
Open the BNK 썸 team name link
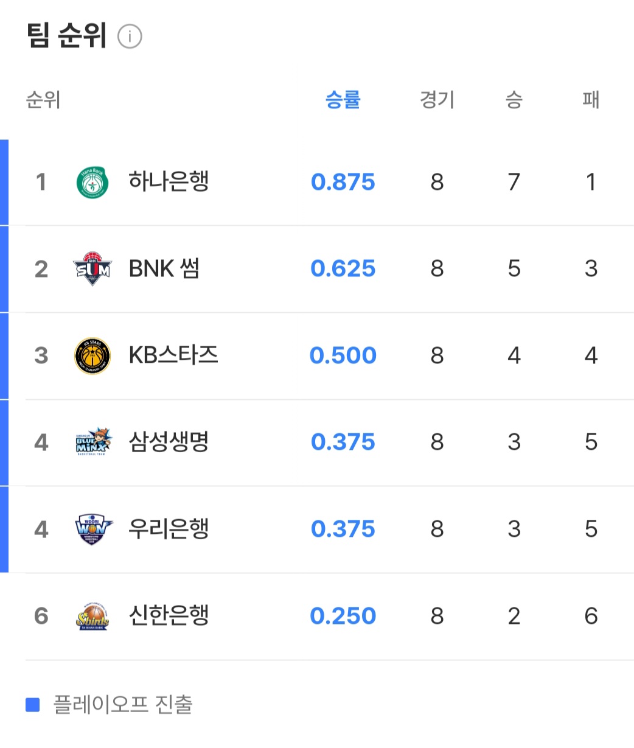(x=164, y=268)
